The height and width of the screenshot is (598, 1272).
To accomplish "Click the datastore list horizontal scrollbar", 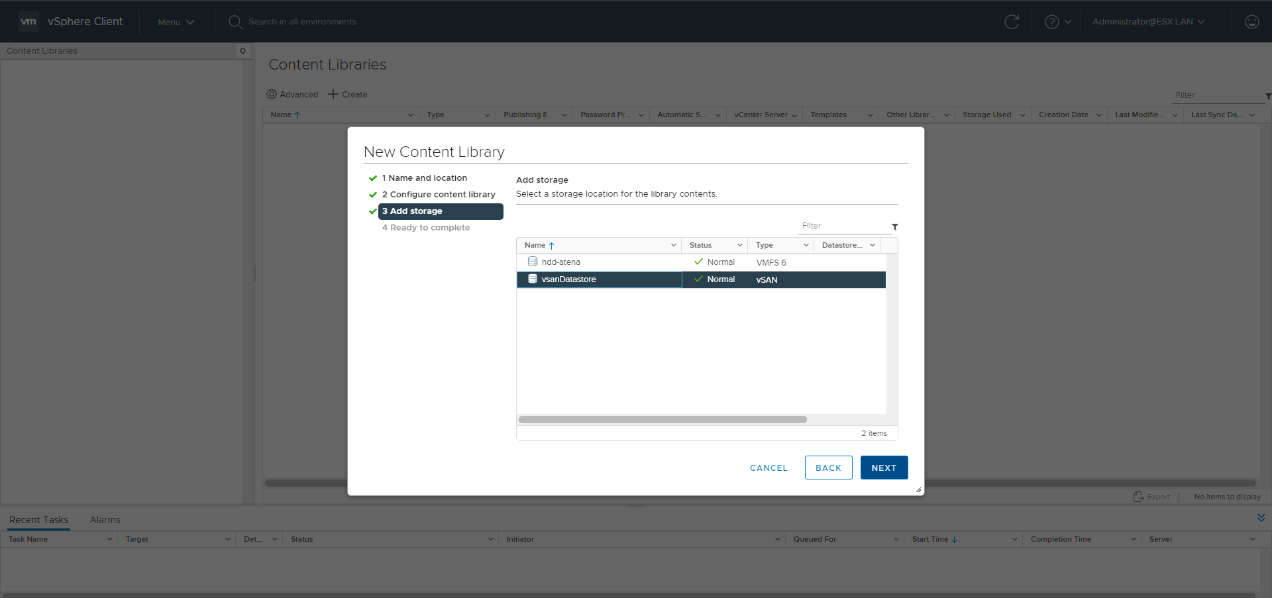I will point(662,419).
